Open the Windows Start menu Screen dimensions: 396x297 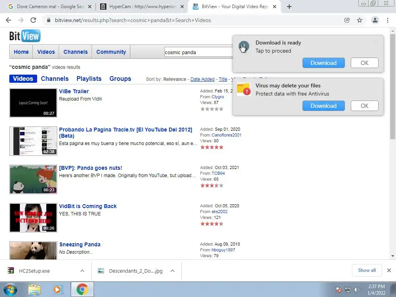(10, 289)
